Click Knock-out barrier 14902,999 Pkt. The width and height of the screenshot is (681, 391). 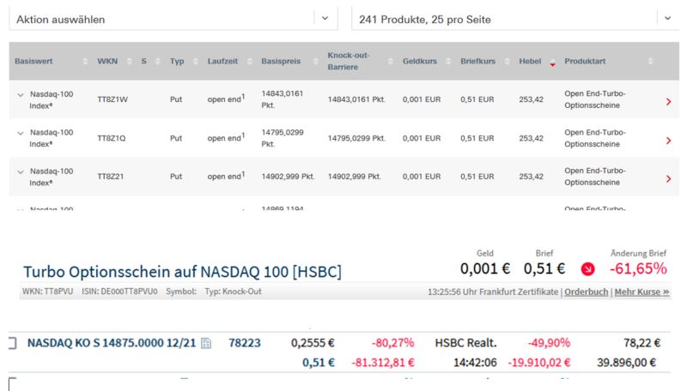pos(355,177)
